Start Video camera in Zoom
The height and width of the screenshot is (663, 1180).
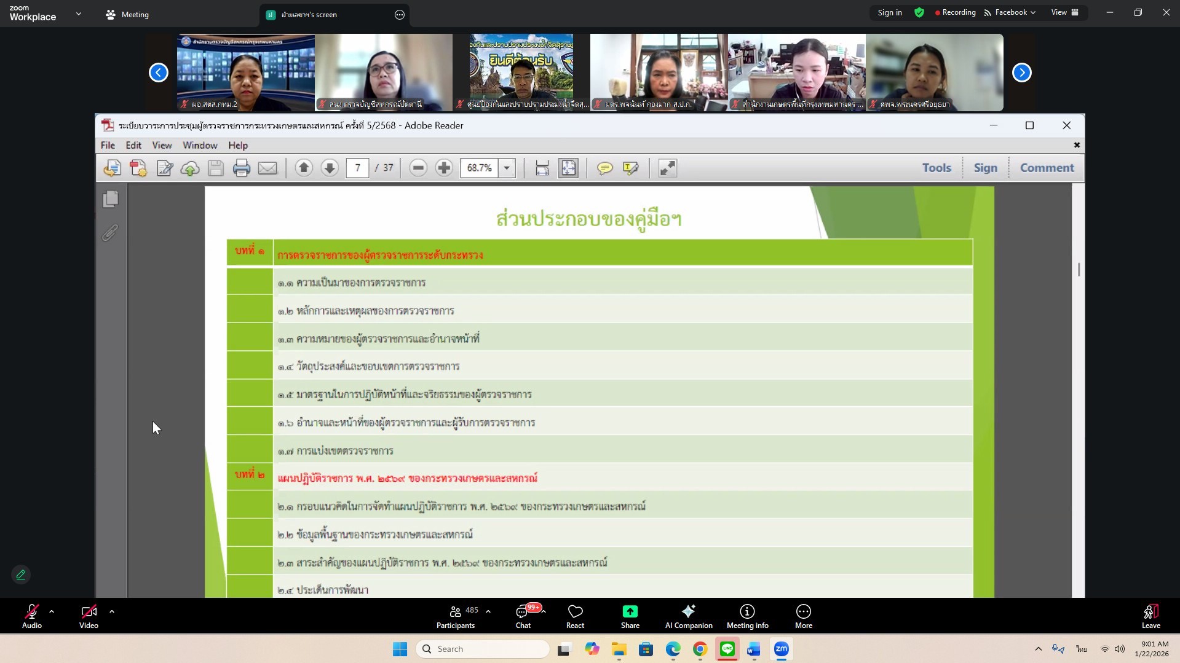pos(89,616)
